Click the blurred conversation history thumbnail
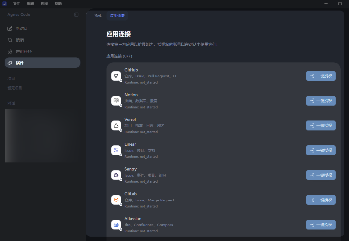Viewport: 349px width, 241px height. 42,136
